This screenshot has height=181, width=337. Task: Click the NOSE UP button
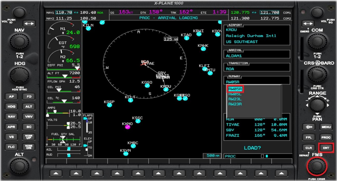[x=29, y=137]
